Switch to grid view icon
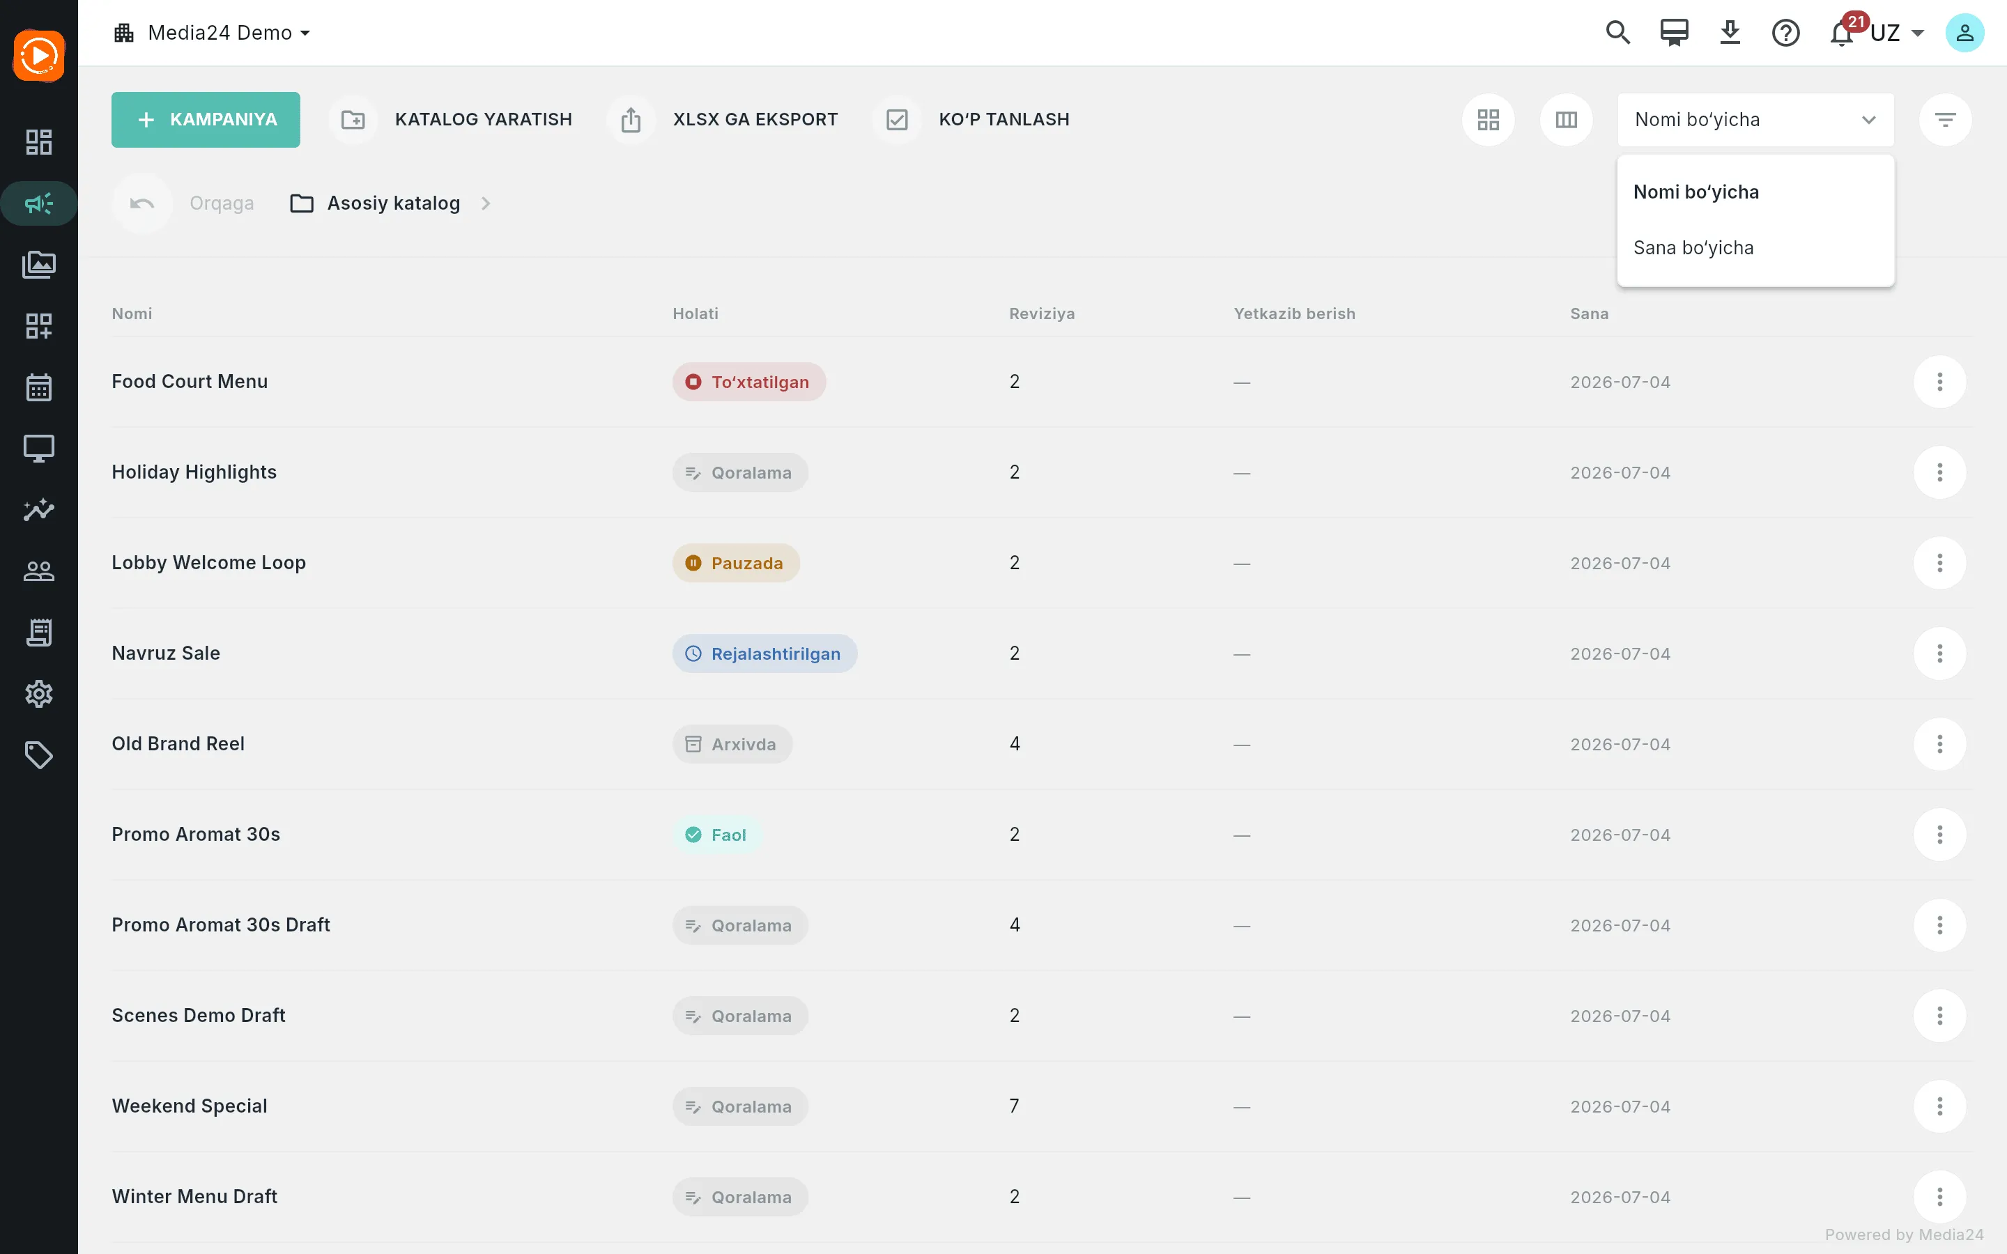2007x1254 pixels. click(1488, 119)
